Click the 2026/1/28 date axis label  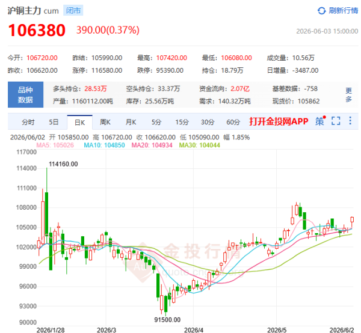[x=51, y=330]
